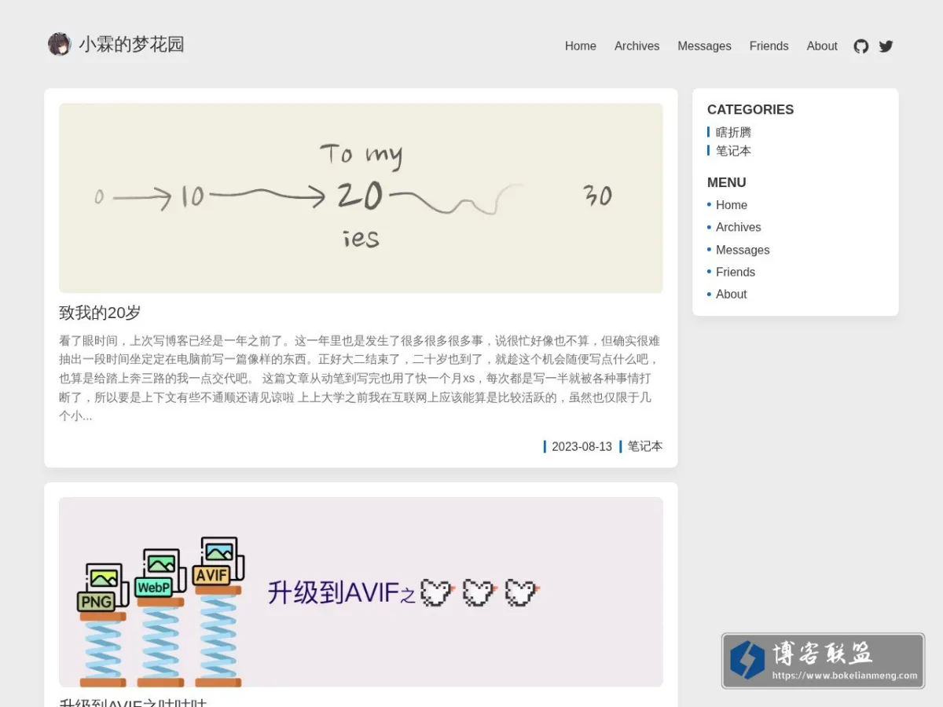Click the site title 小霖的梦花园
The image size is (943, 707).
131,44
